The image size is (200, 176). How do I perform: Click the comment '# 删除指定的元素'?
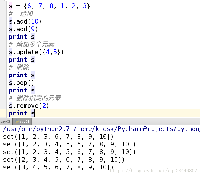[x=35, y=98]
